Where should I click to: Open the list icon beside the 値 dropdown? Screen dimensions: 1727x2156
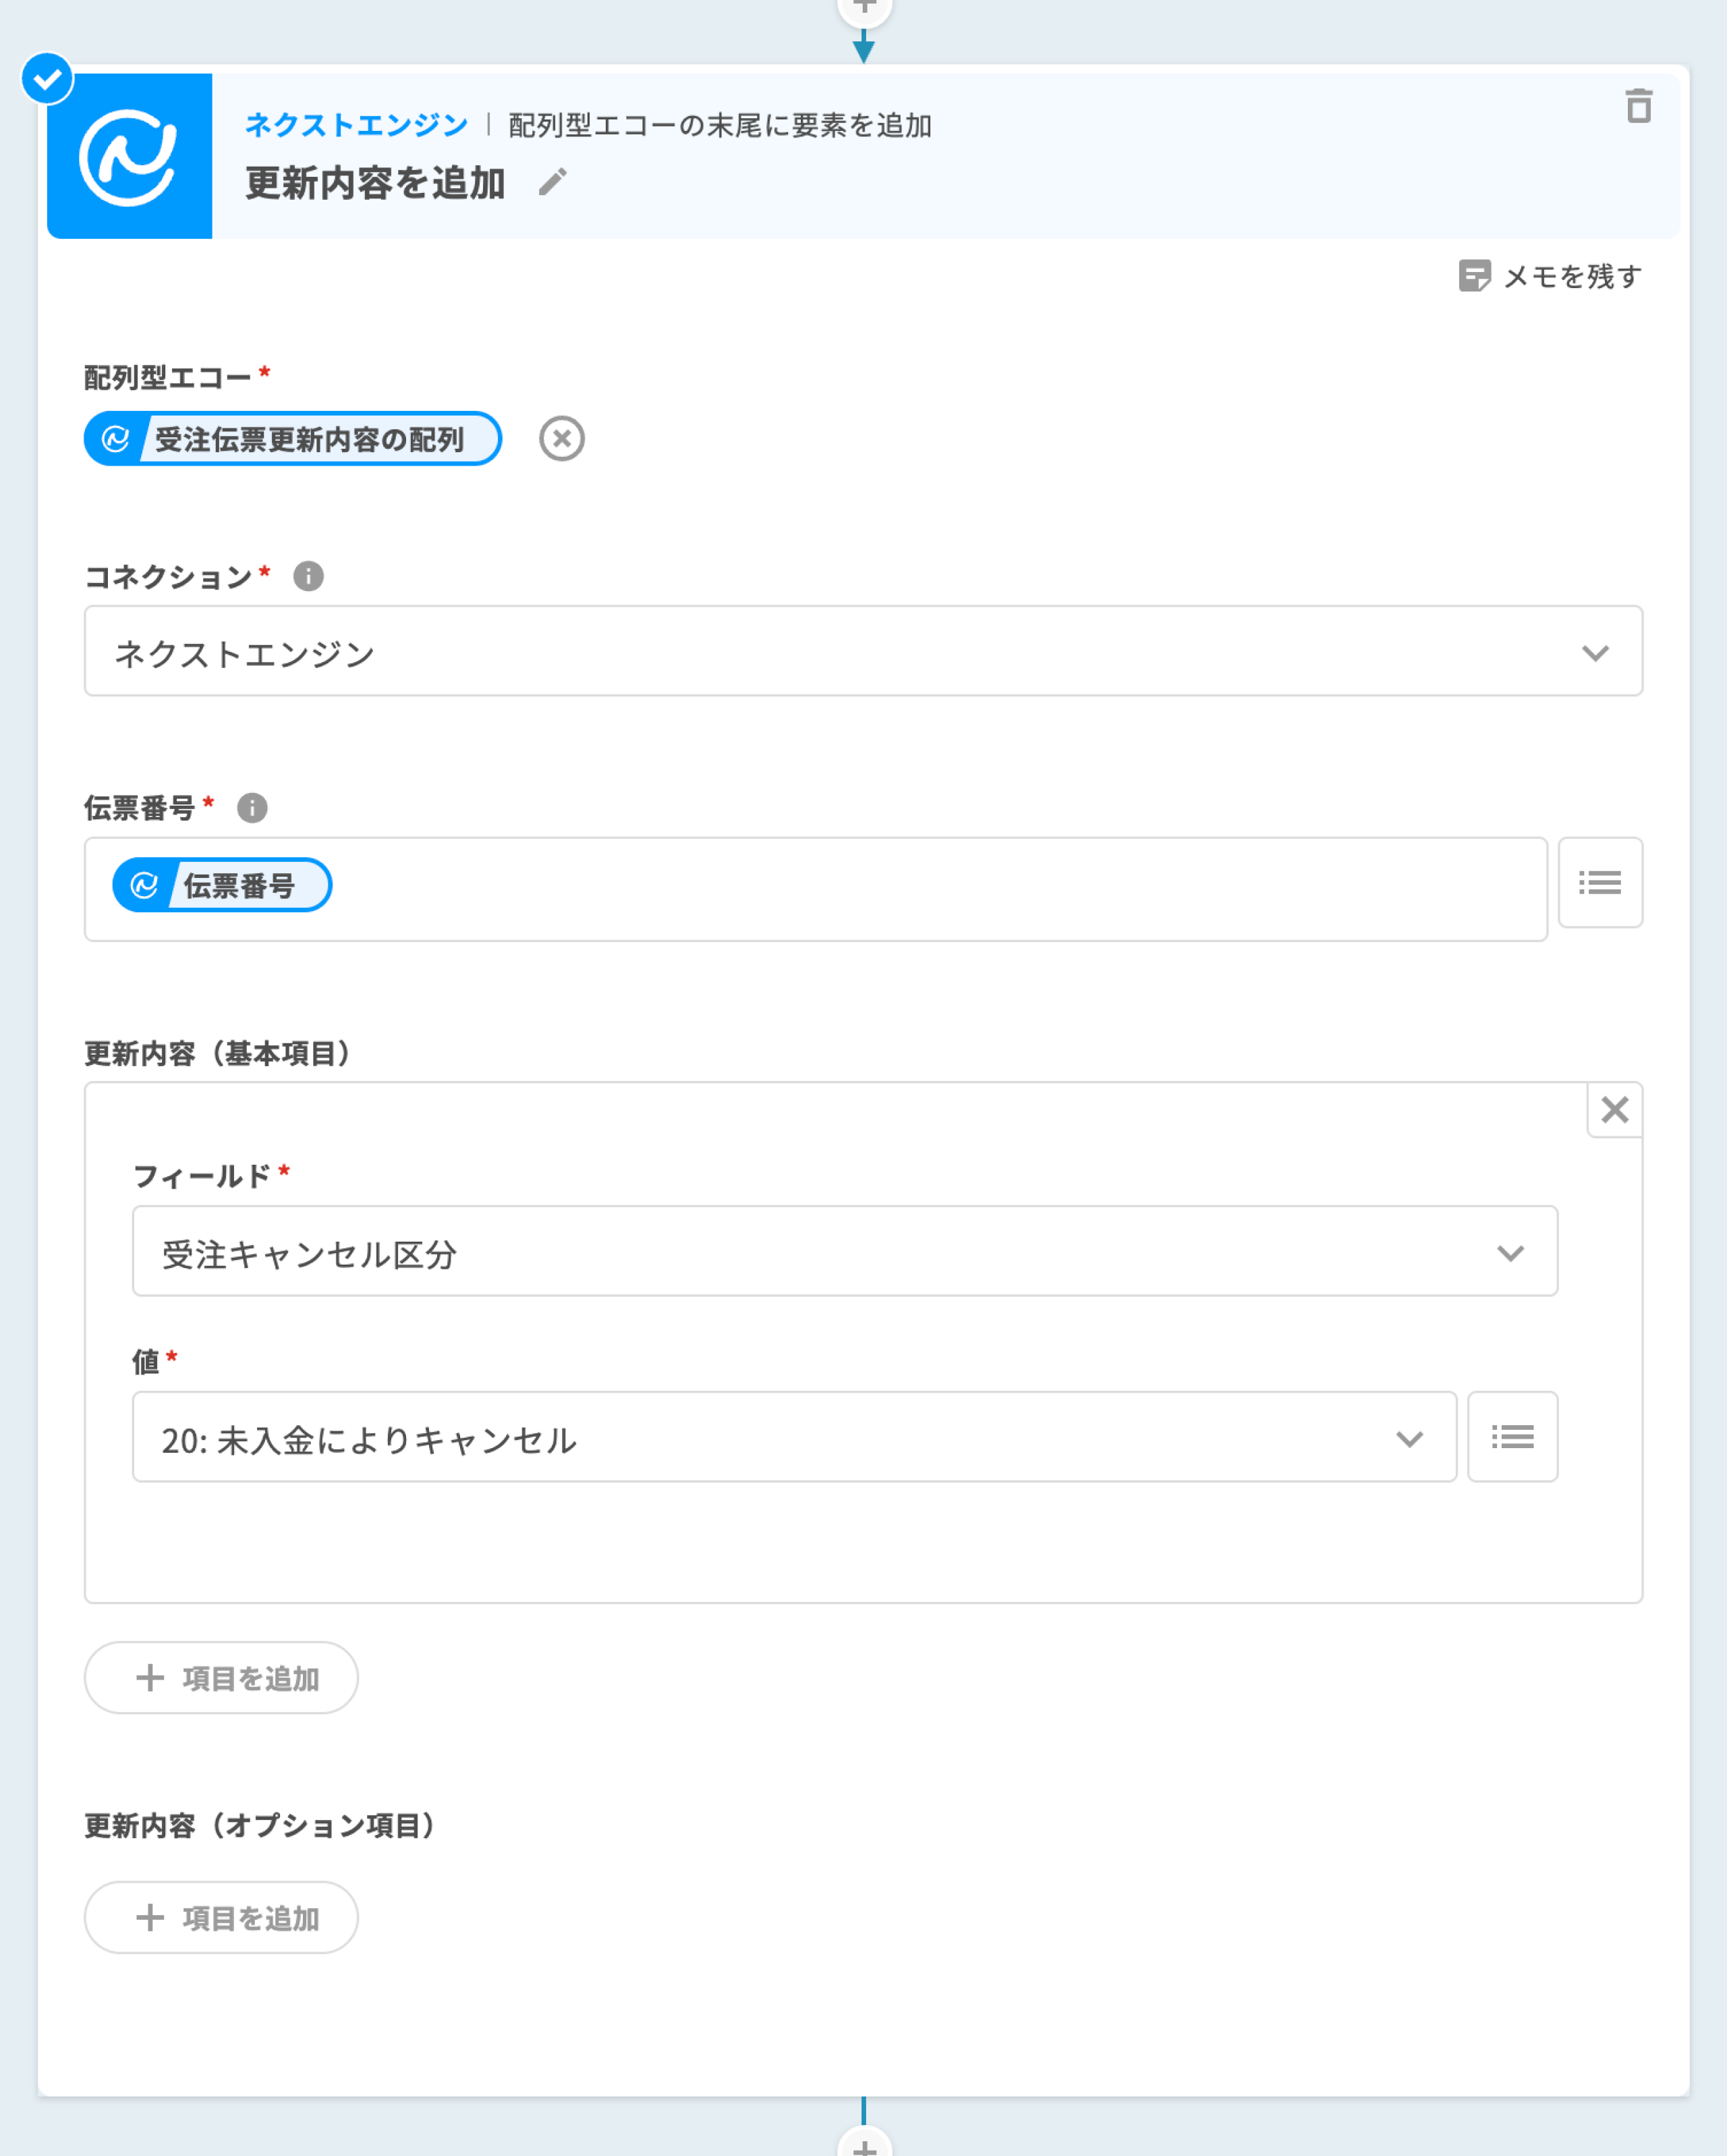tap(1512, 1437)
